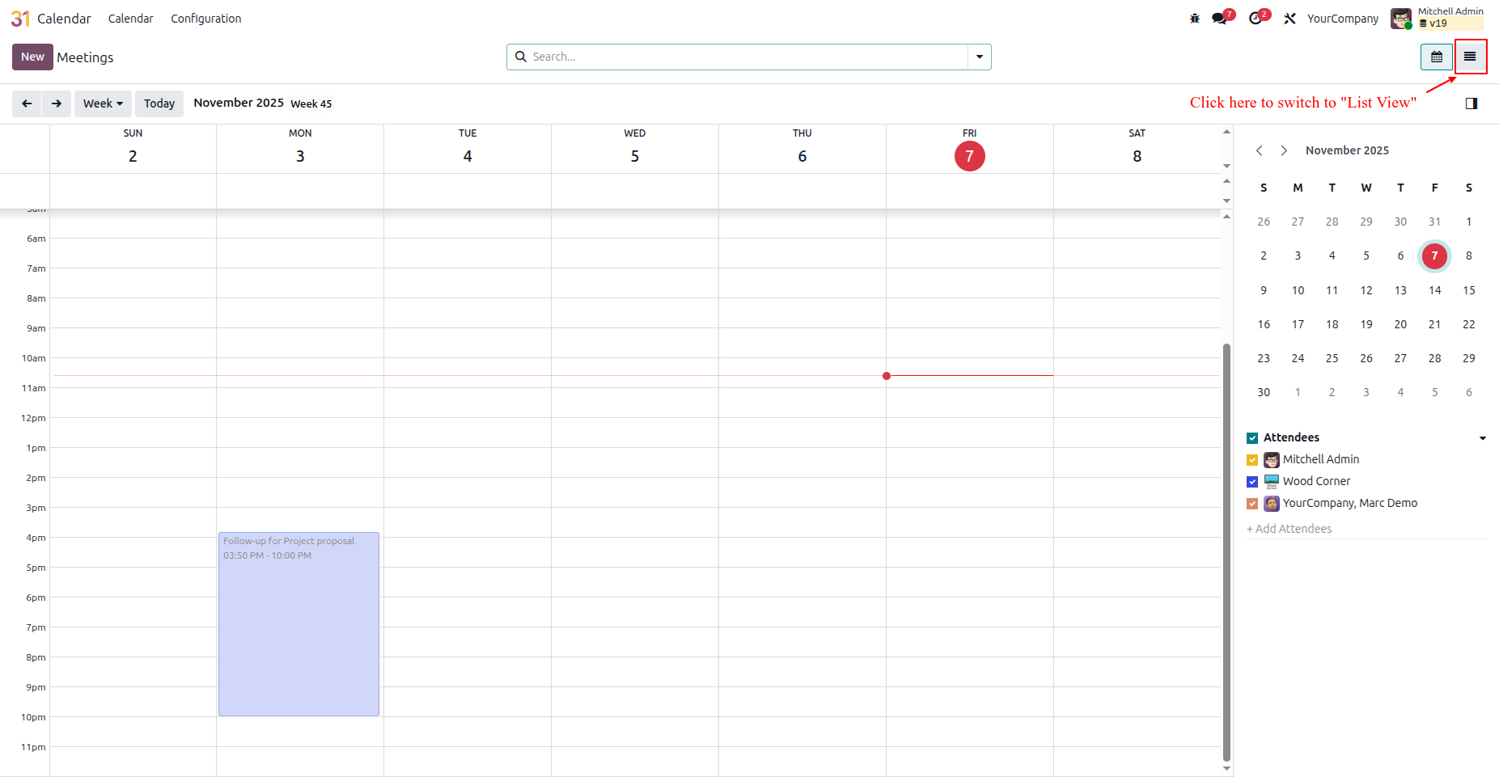The width and height of the screenshot is (1499, 777).
Task: Select Friday 7 column header
Action: (x=969, y=149)
